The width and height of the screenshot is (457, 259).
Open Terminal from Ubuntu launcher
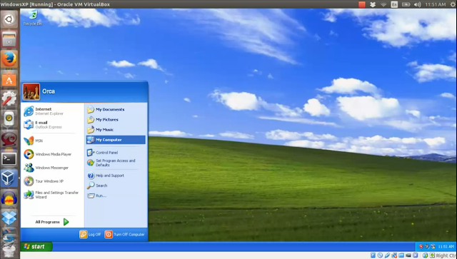9,159
